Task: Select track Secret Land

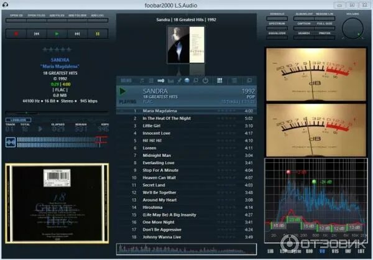Action: (186, 185)
